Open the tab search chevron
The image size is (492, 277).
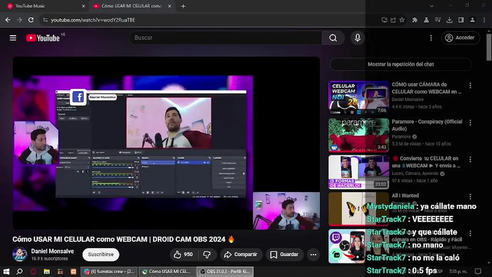click(432, 6)
